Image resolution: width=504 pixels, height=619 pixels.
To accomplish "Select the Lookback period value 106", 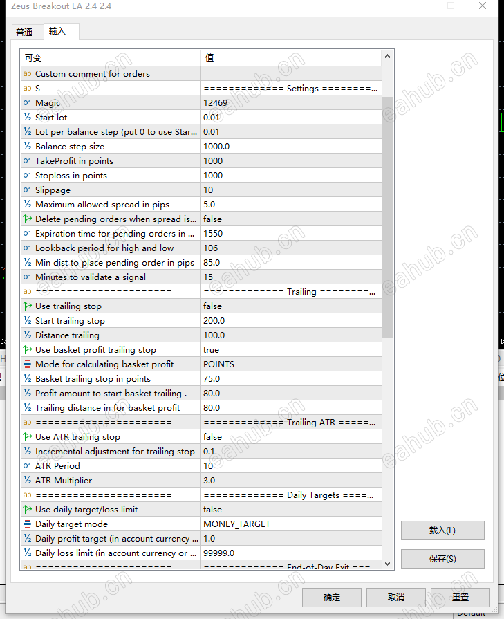I will coord(210,248).
